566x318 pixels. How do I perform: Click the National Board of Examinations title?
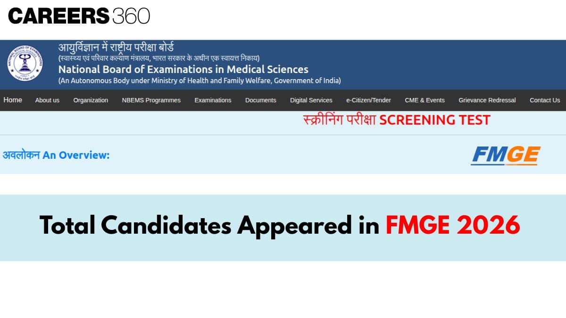click(x=183, y=69)
